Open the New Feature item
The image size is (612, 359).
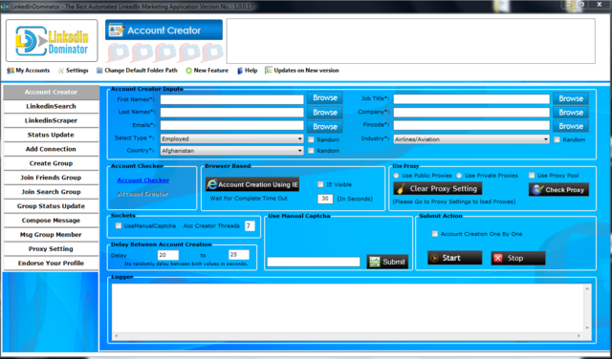click(x=207, y=71)
